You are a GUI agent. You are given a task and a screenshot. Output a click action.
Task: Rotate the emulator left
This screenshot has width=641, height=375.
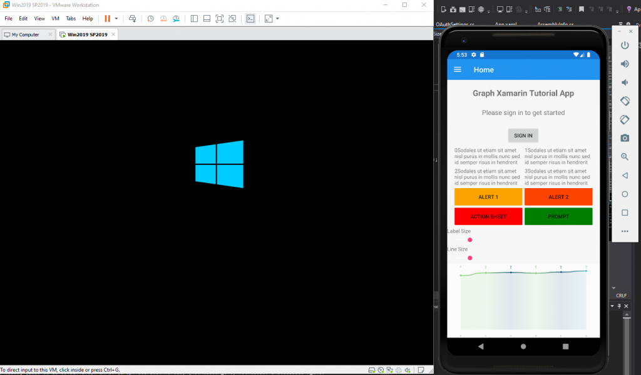coord(625,101)
